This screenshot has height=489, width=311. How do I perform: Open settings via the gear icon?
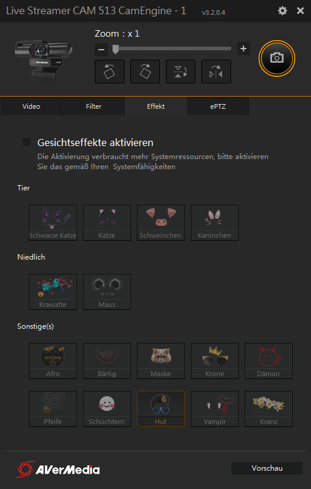(x=282, y=11)
